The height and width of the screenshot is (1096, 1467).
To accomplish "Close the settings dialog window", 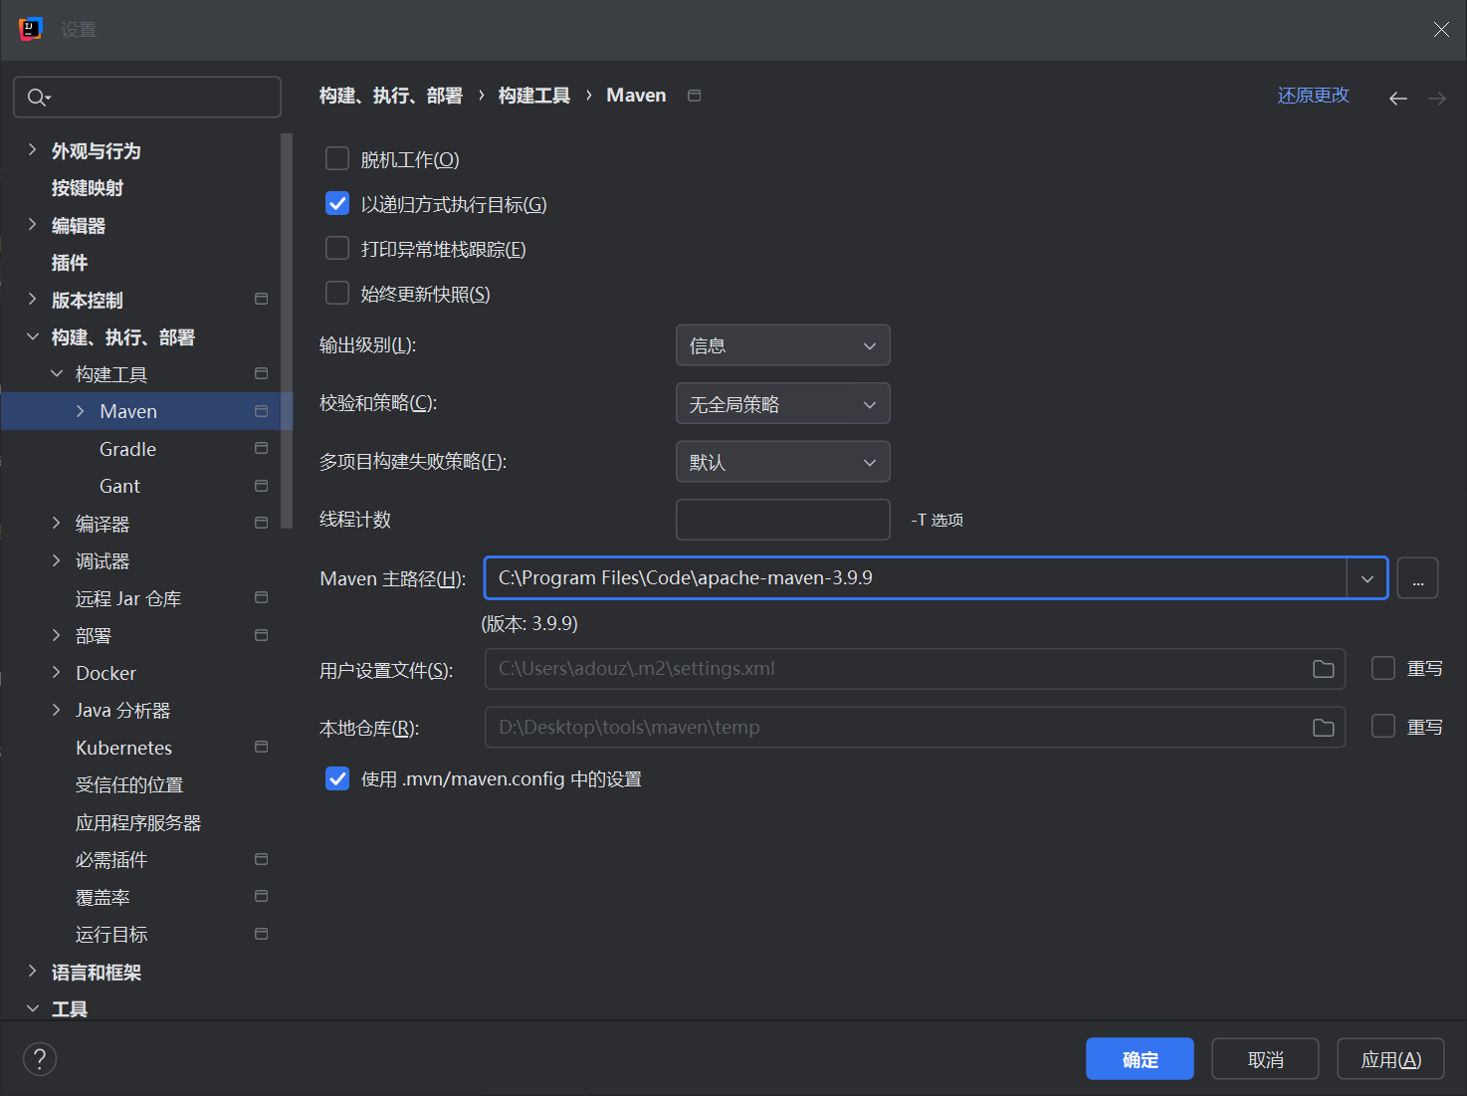I will [1441, 30].
